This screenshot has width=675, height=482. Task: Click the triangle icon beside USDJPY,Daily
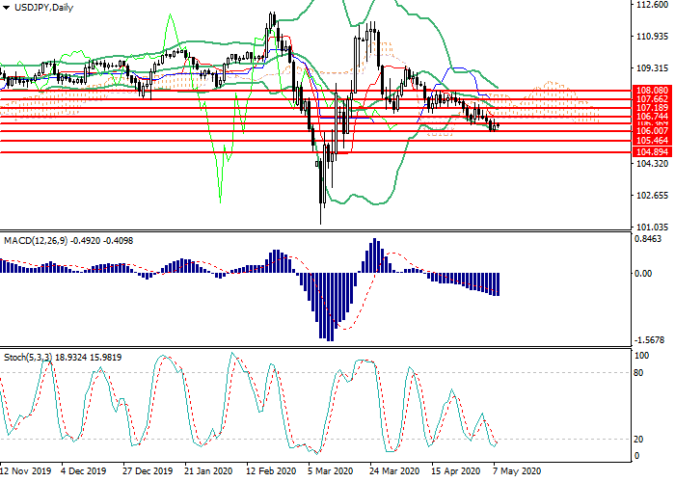pos(7,8)
